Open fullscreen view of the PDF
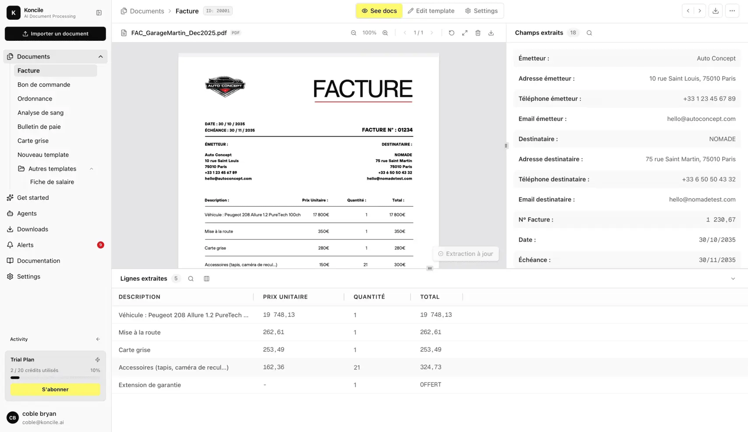 (464, 32)
